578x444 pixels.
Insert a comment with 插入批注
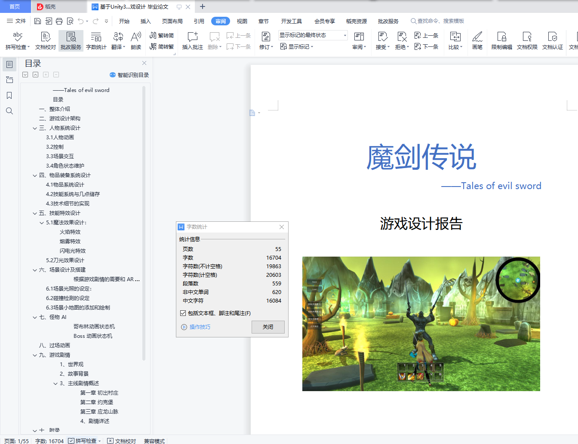click(x=192, y=41)
